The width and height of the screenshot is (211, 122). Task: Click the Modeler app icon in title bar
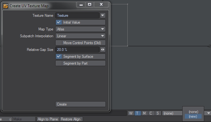tap(6, 6)
